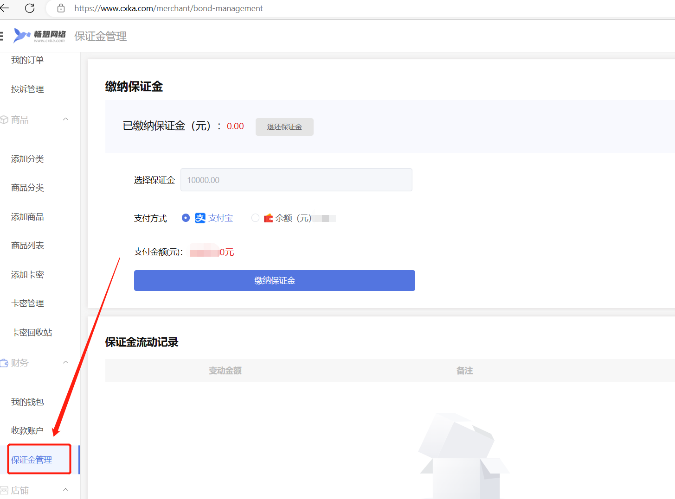Click the 畅想网络 bird logo
Image resolution: width=675 pixels, height=499 pixels.
pyautogui.click(x=22, y=36)
